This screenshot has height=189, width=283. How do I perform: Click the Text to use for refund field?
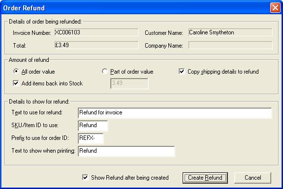(x=175, y=113)
